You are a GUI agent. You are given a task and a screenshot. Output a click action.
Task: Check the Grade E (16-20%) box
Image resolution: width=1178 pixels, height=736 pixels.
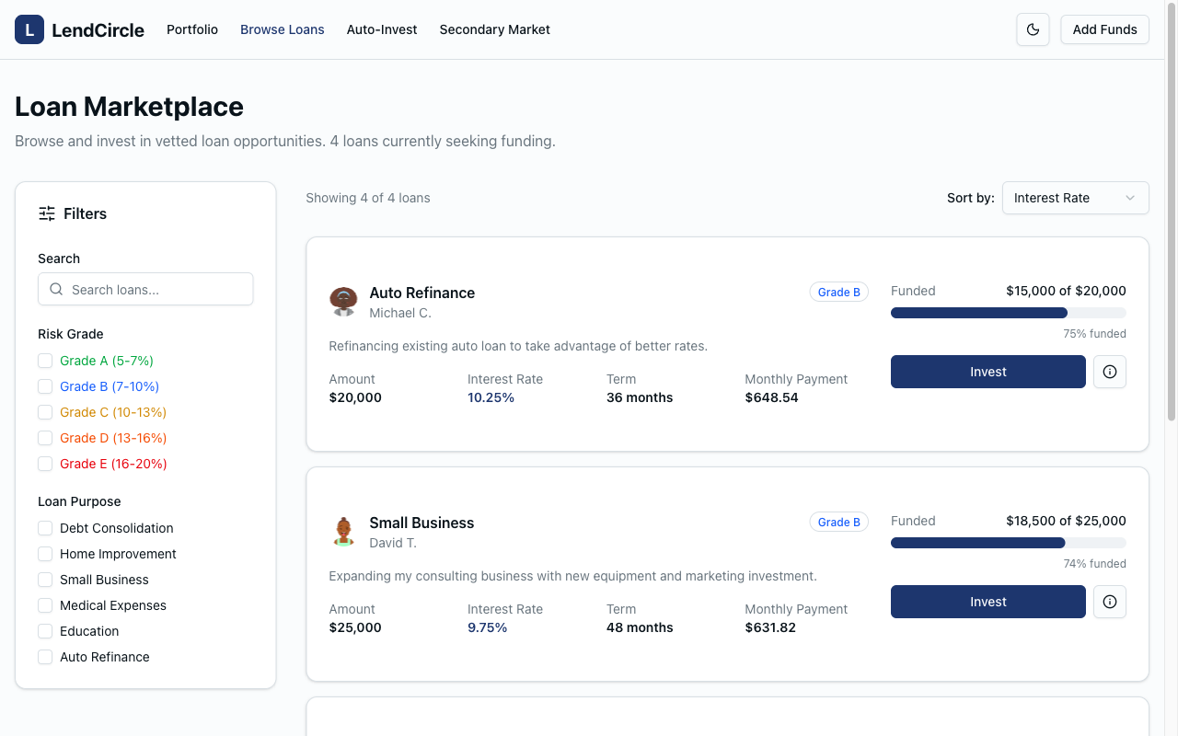click(x=45, y=464)
